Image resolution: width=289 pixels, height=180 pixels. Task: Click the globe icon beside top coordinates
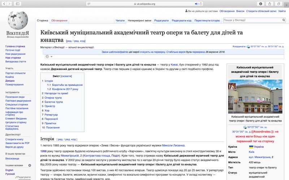click(248, 47)
